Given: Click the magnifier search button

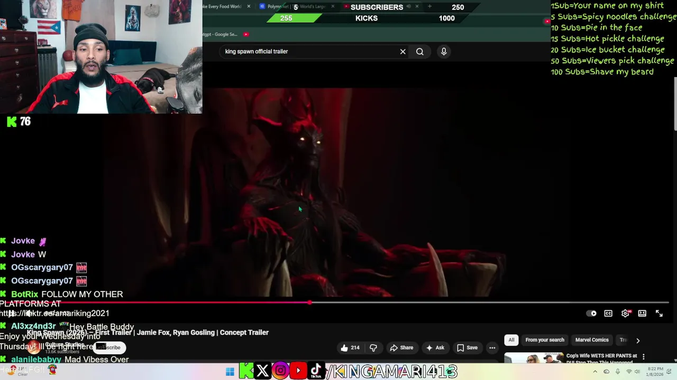Looking at the screenshot, I should click(419, 52).
